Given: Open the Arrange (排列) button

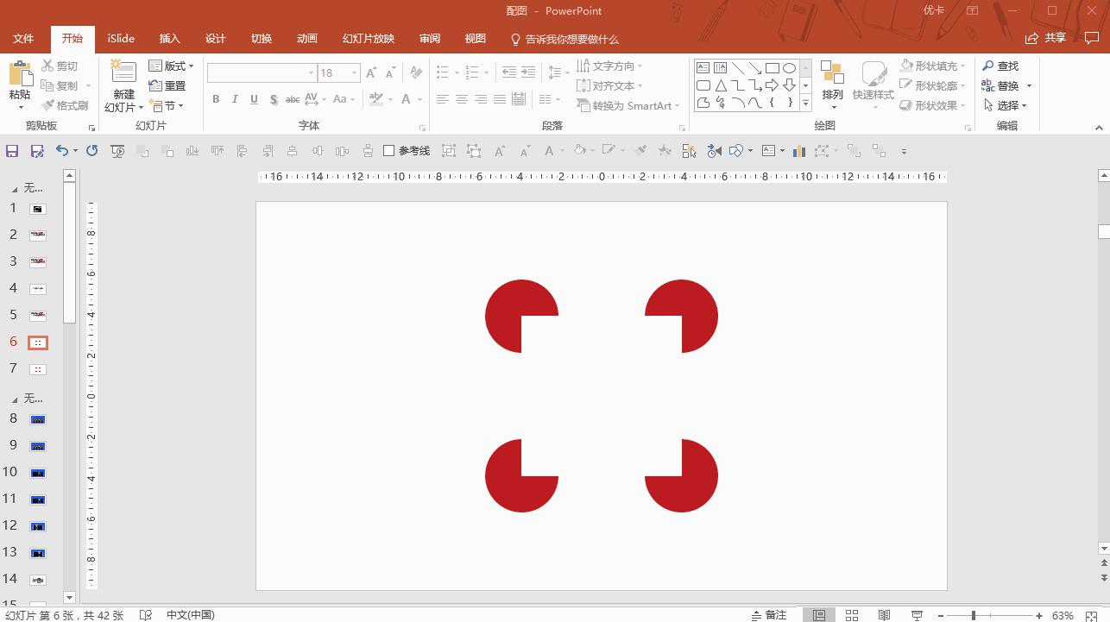Looking at the screenshot, I should tap(832, 86).
